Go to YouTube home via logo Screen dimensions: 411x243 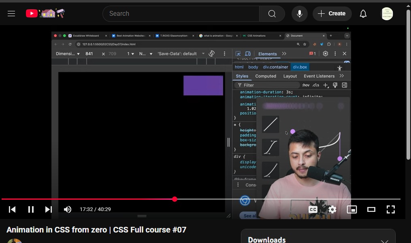(45, 13)
